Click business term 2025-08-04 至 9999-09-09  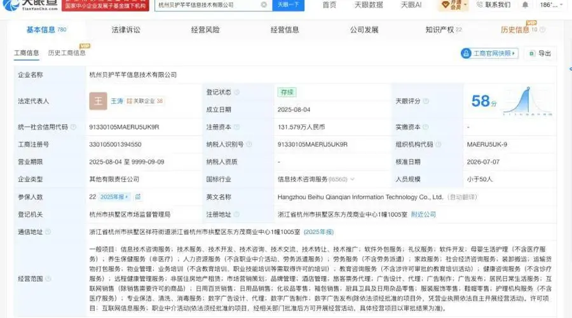tap(126, 162)
